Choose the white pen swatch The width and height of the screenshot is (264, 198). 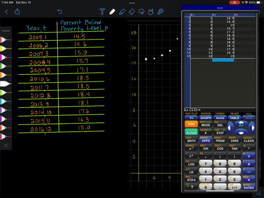(x=5, y=84)
